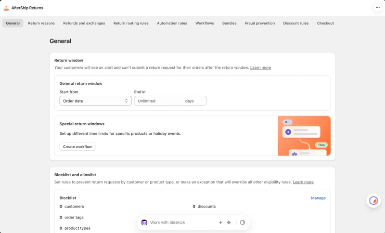
Task: Click the AfterShip Returns app logo icon
Action: coord(6,8)
